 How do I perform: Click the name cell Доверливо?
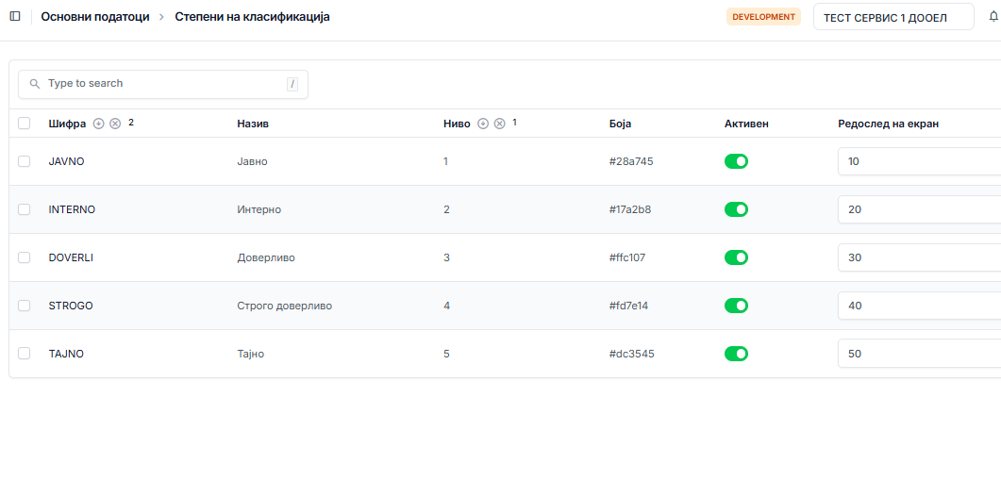(266, 257)
